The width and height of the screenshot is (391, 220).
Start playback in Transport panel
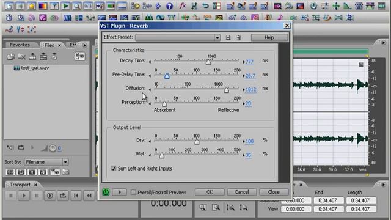pos(24,196)
